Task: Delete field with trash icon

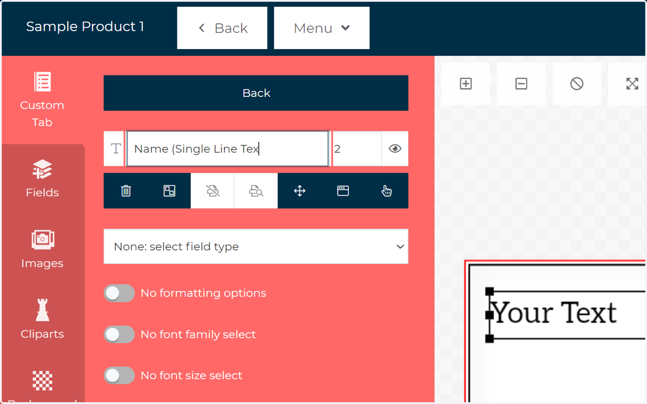Action: pos(126,191)
